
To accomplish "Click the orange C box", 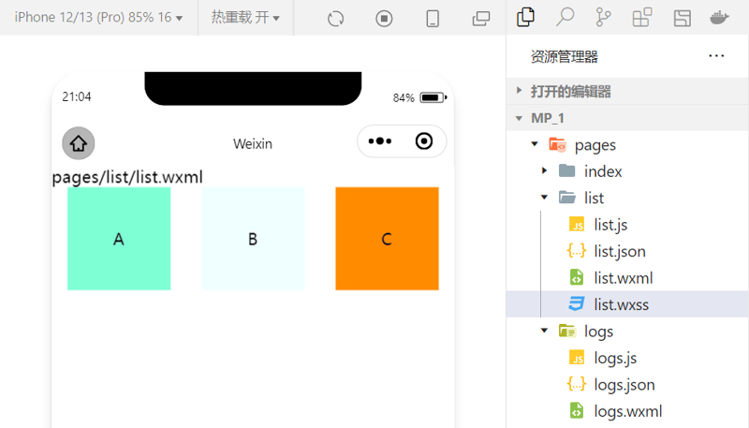I will pos(387,239).
